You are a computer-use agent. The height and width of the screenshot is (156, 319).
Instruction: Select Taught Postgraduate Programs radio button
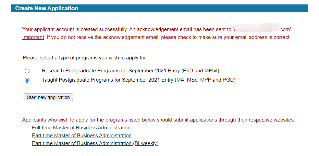[x=27, y=80]
